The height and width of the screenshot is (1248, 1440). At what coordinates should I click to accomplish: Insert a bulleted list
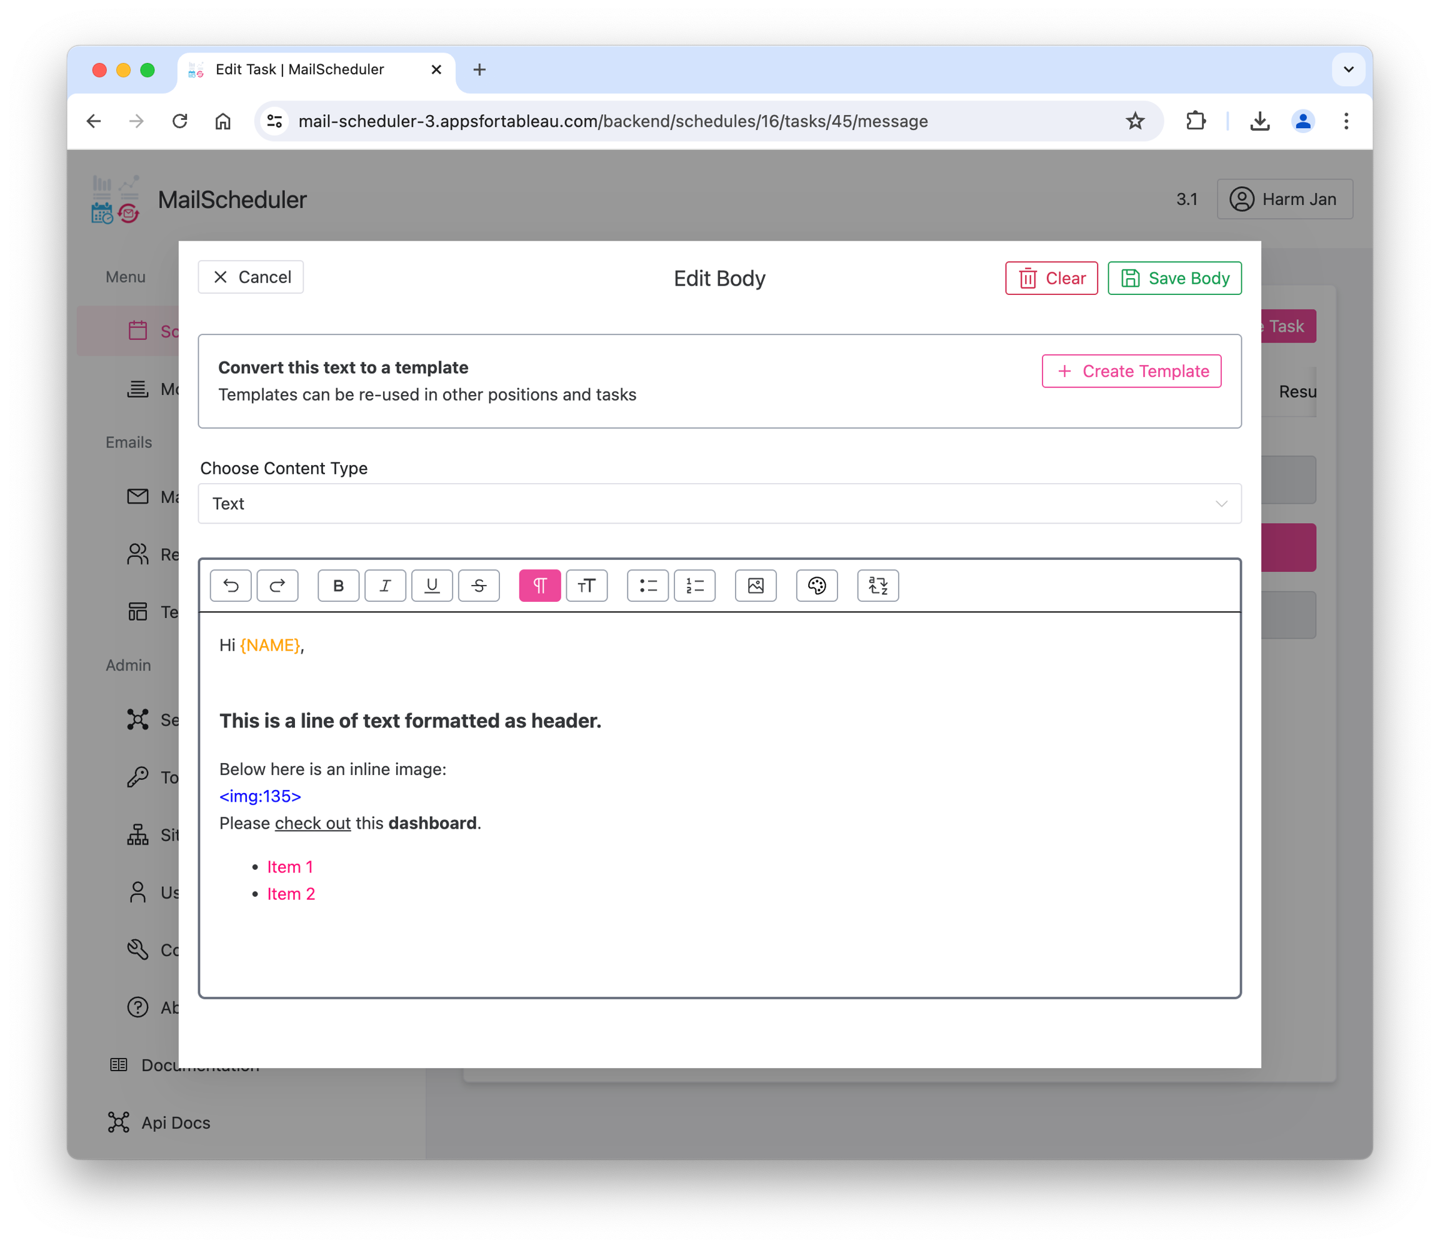(647, 586)
